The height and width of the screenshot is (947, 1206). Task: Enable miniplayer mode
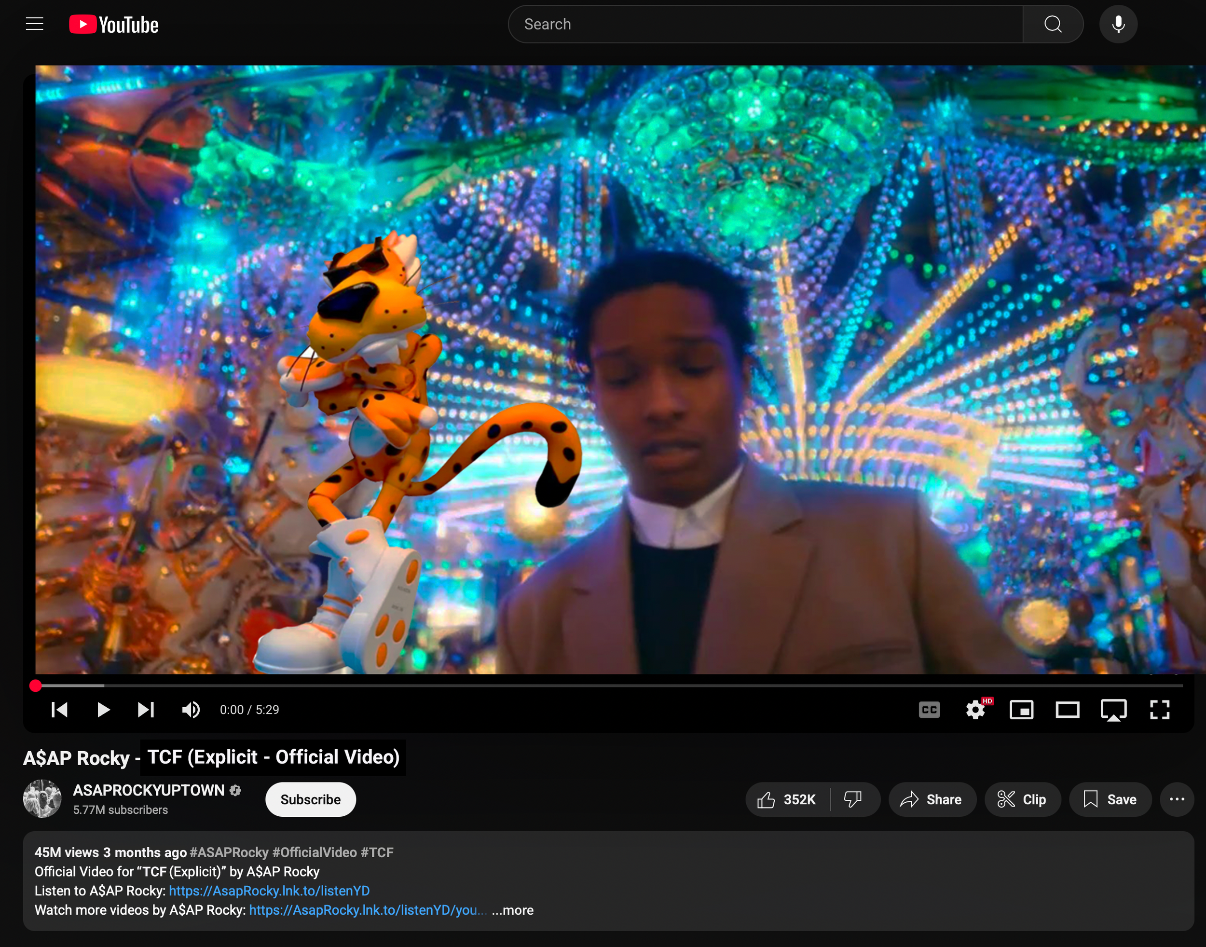click(1021, 710)
